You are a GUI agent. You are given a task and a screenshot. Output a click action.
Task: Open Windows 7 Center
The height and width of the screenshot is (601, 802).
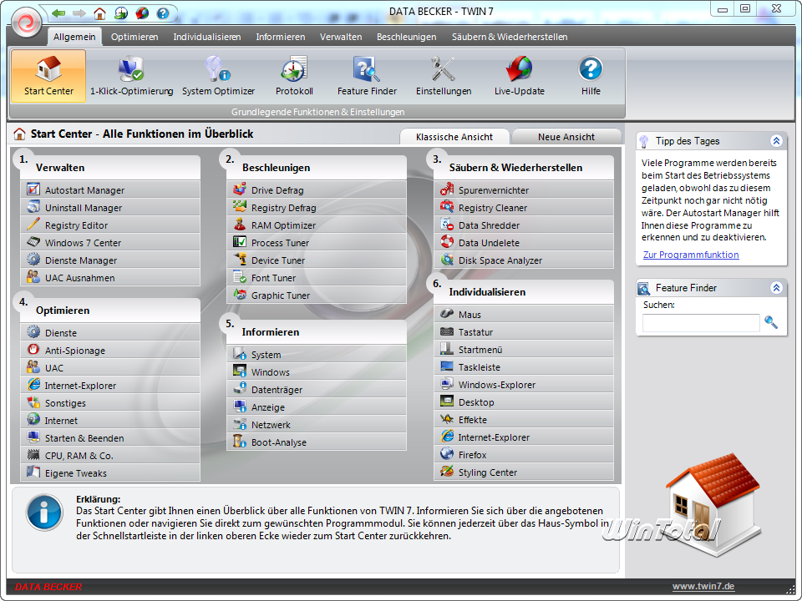[x=110, y=242]
